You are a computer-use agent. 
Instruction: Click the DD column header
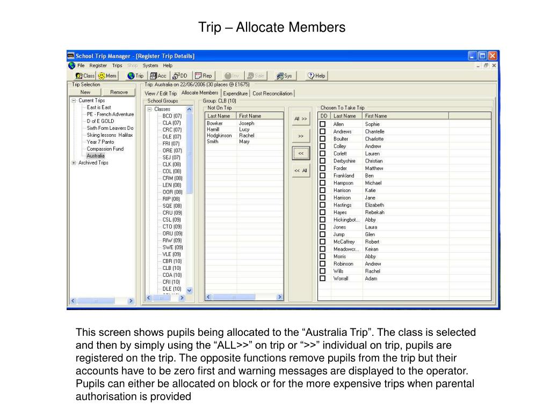pos(324,116)
